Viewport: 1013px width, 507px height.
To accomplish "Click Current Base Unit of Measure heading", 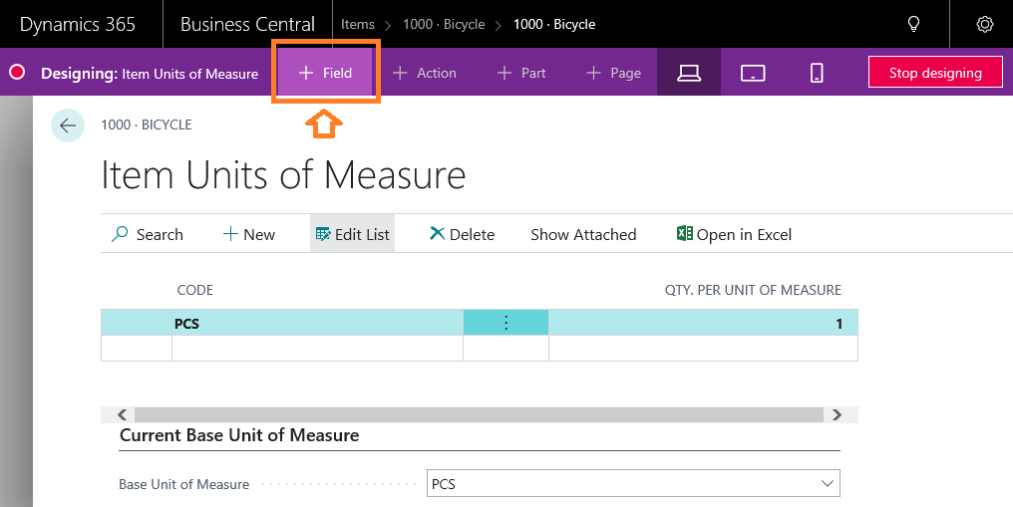I will coord(239,434).
